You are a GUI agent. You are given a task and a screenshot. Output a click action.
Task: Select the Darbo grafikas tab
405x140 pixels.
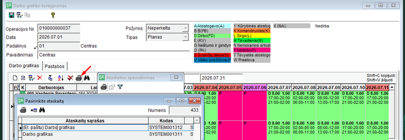tap(24, 66)
